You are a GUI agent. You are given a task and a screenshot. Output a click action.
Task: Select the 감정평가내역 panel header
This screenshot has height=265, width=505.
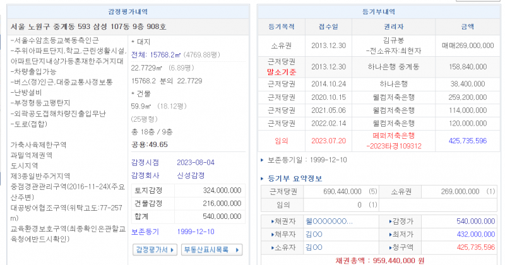click(x=129, y=11)
